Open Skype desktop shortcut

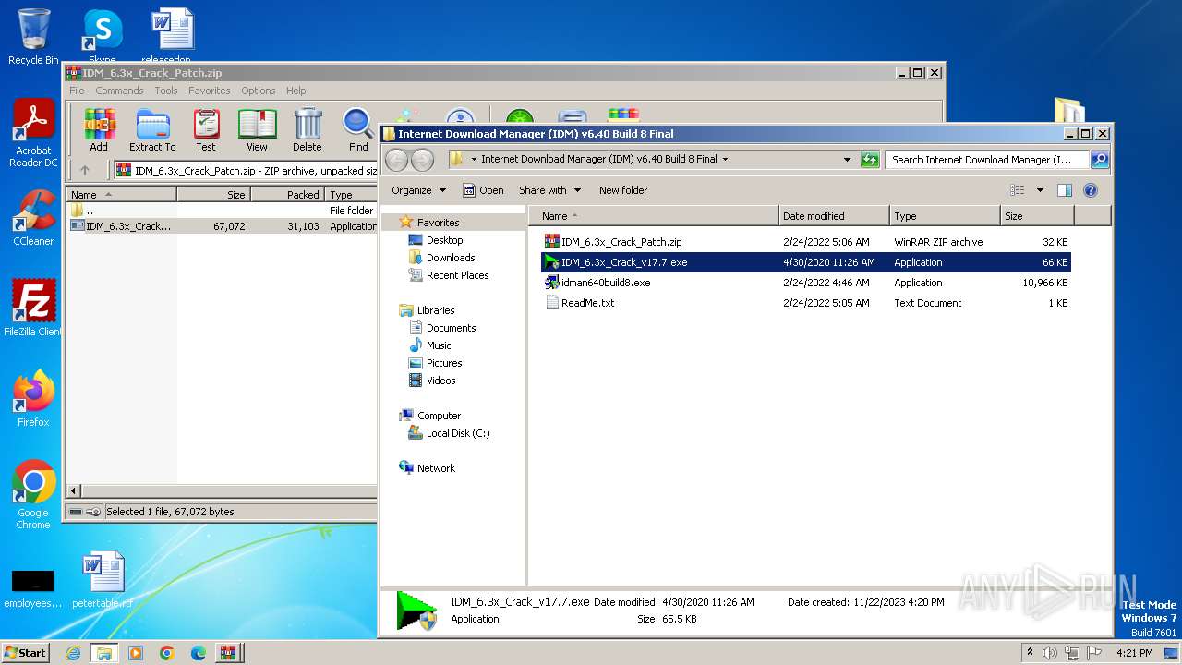point(103,35)
